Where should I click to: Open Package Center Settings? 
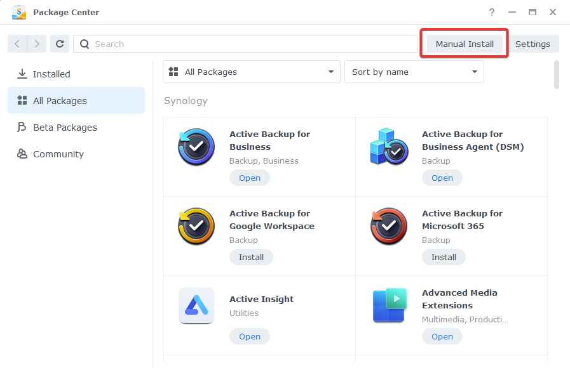click(533, 44)
